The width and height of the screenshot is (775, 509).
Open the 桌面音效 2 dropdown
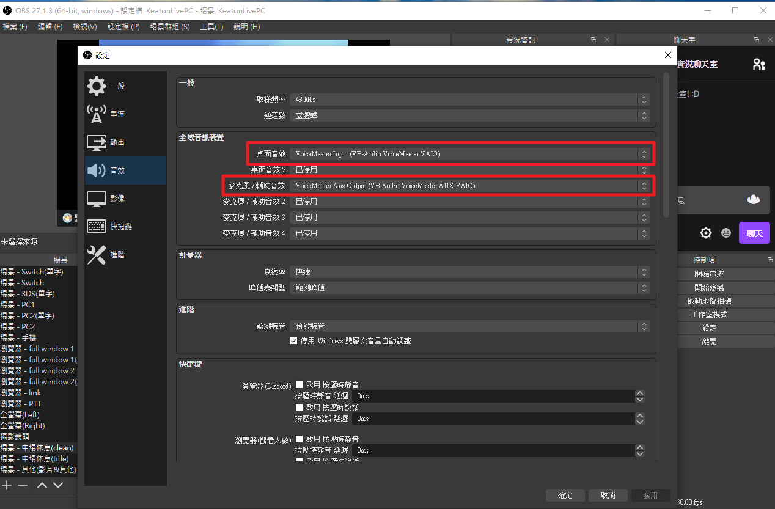[469, 170]
